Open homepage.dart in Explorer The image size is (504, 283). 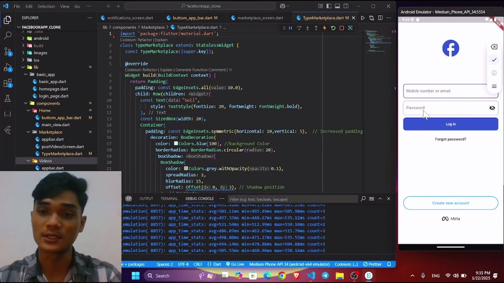[x=53, y=89]
